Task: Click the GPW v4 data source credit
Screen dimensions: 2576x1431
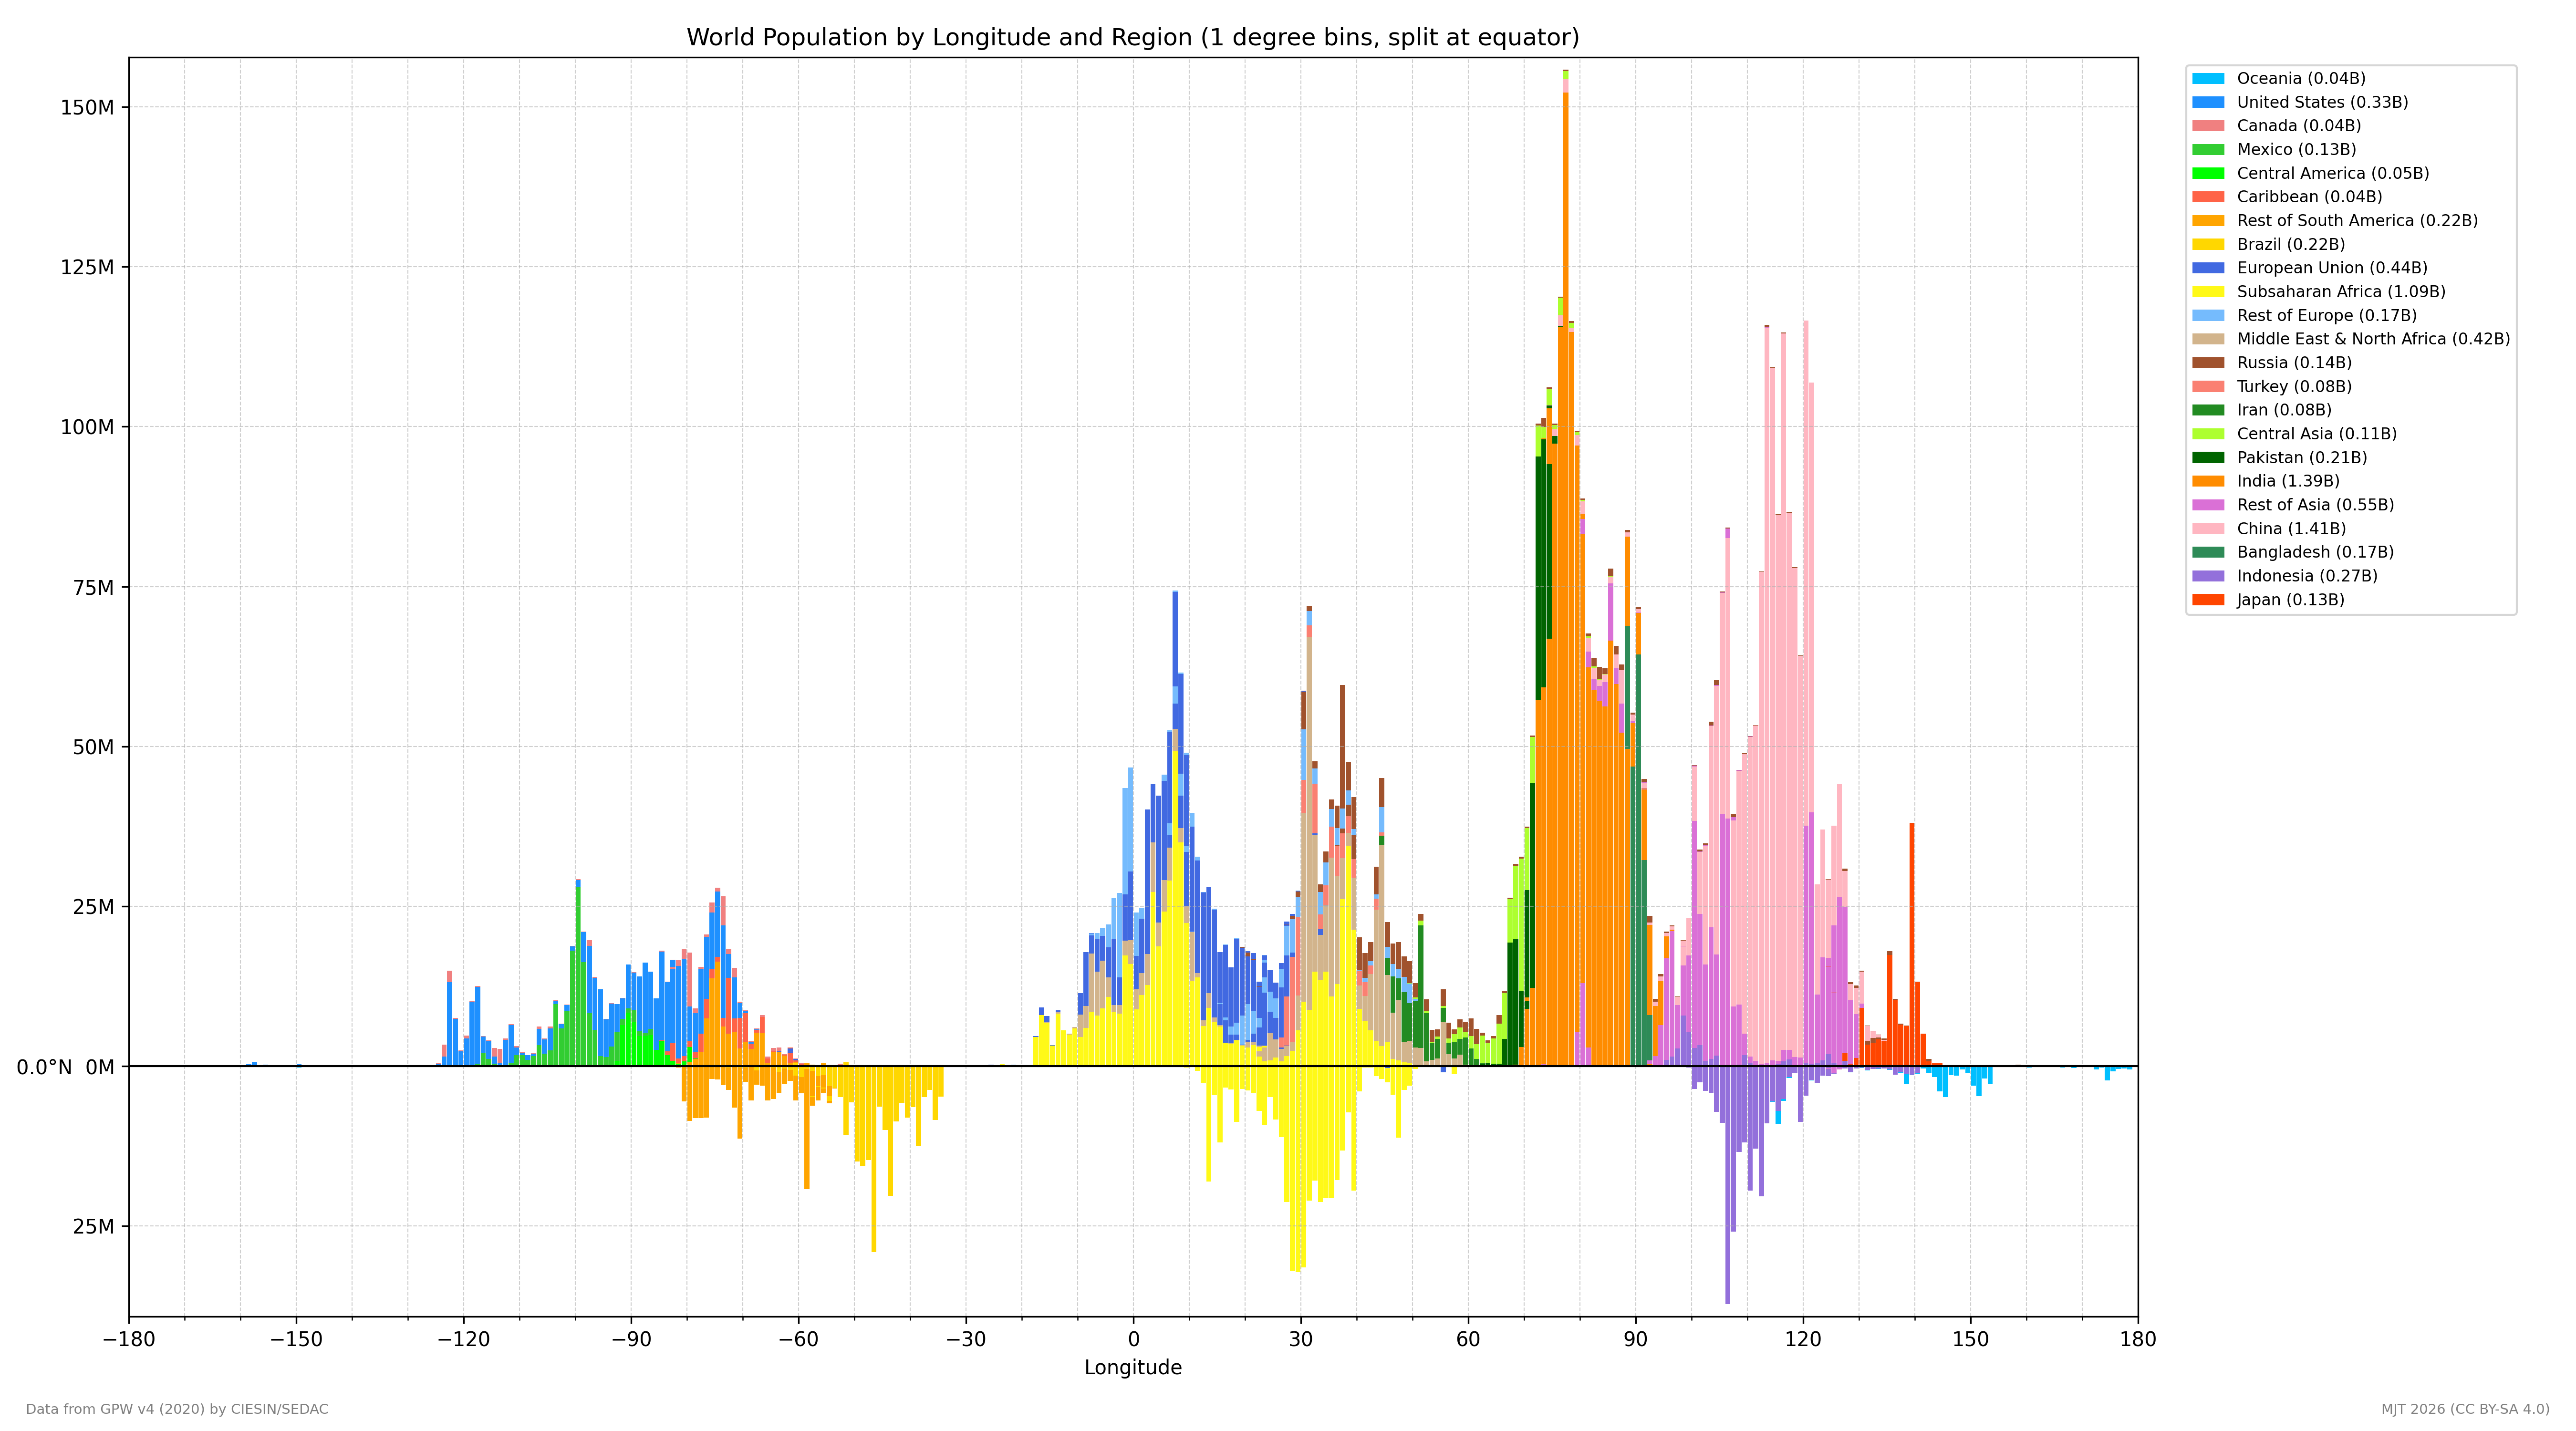Action: [x=177, y=1409]
